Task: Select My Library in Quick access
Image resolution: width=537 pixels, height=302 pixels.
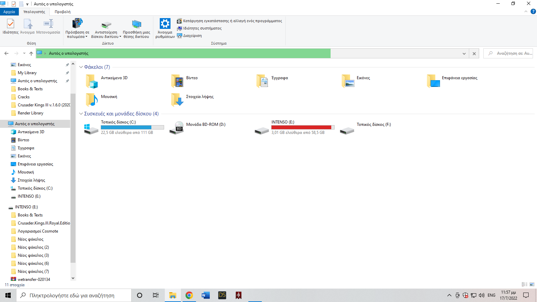Action: tap(27, 73)
